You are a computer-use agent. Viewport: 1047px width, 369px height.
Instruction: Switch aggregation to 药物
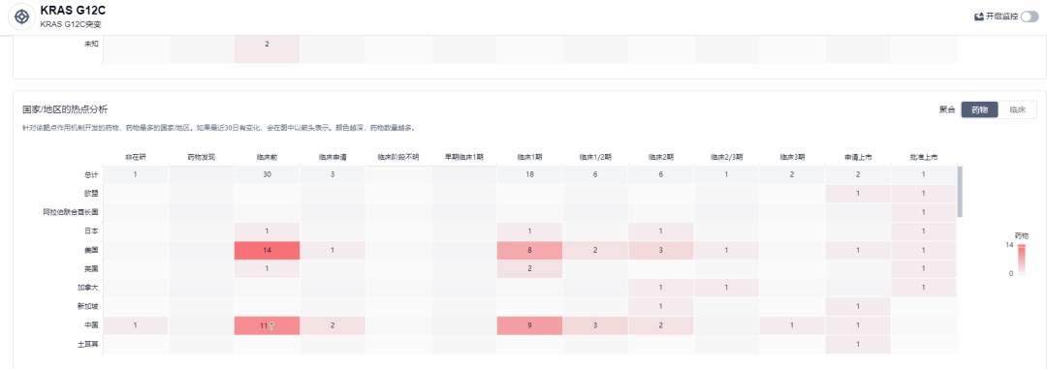pyautogui.click(x=979, y=110)
